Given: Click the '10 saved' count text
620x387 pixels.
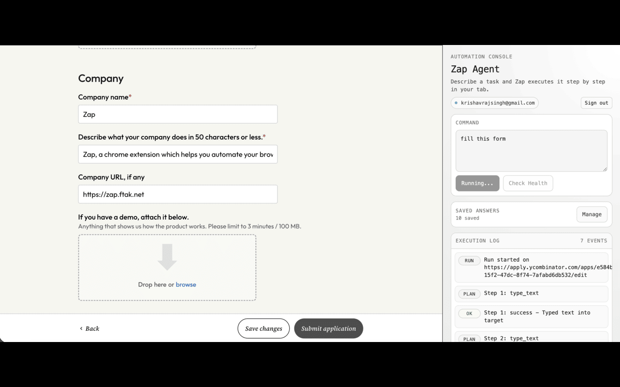Looking at the screenshot, I should pyautogui.click(x=467, y=218).
